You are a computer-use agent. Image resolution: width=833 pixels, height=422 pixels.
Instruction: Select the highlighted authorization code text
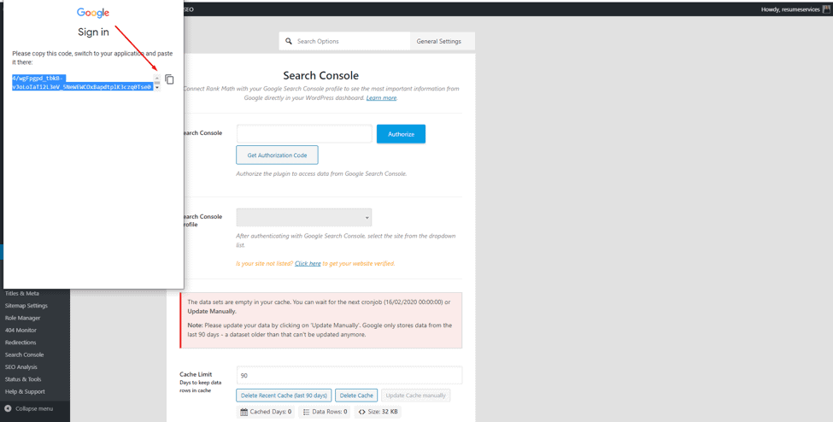coord(83,82)
